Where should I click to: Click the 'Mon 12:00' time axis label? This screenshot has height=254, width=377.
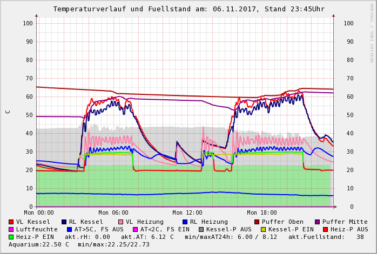pos(187,212)
